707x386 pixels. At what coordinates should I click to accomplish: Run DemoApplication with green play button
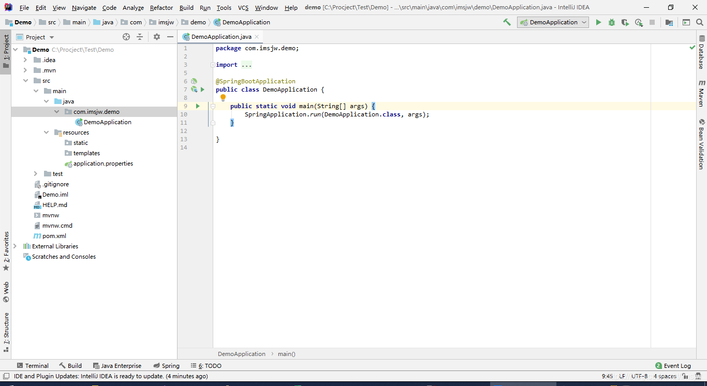(x=598, y=22)
